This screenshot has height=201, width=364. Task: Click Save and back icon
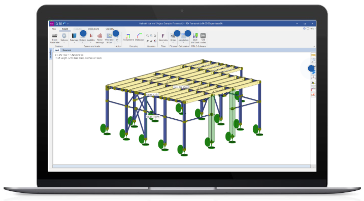point(195,36)
